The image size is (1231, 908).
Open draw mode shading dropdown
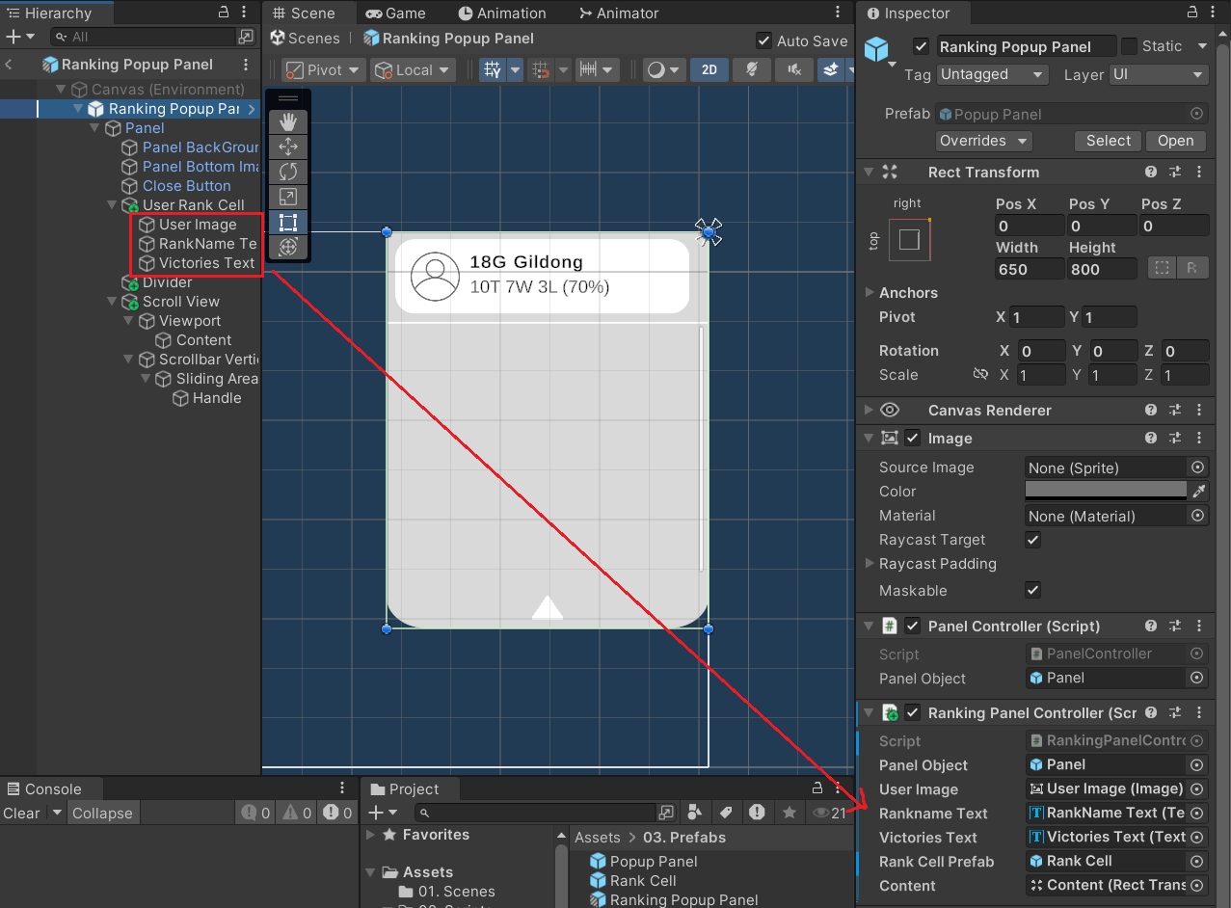tap(662, 69)
